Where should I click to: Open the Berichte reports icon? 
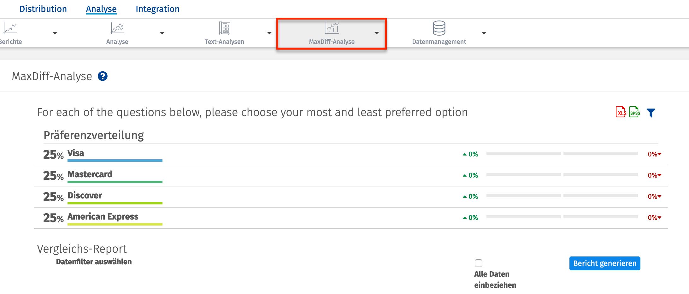point(9,29)
